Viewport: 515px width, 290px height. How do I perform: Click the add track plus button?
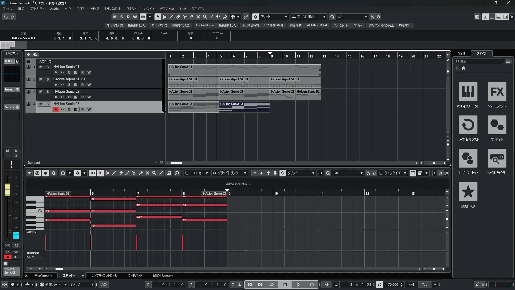coord(28,55)
